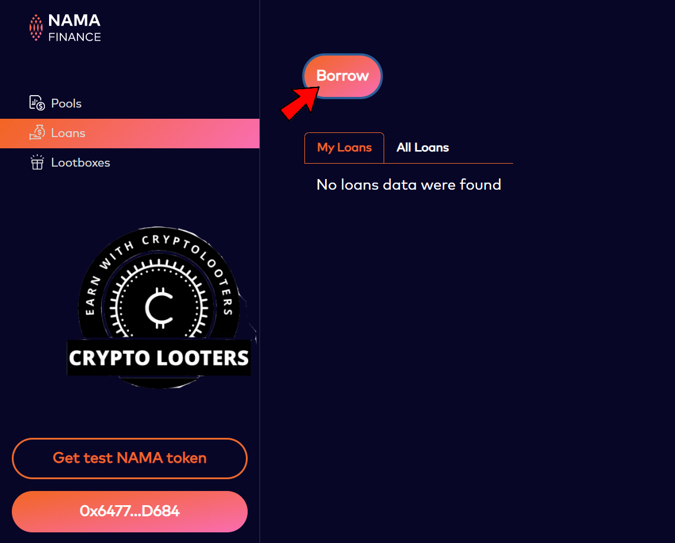Select the Loans sidebar menu label
Image resolution: width=675 pixels, height=543 pixels.
pos(68,133)
